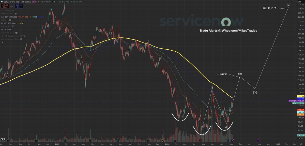Image resolution: width=305 pixels, height=146 pixels.
Task: Click the NOW 117.35 price label
Action: click(298, 103)
